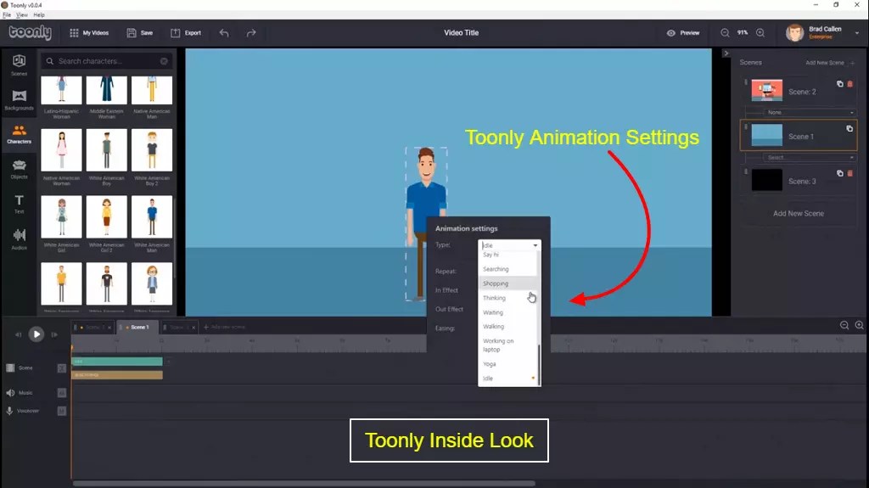
Task: Open My Videos grid
Action: pos(89,33)
